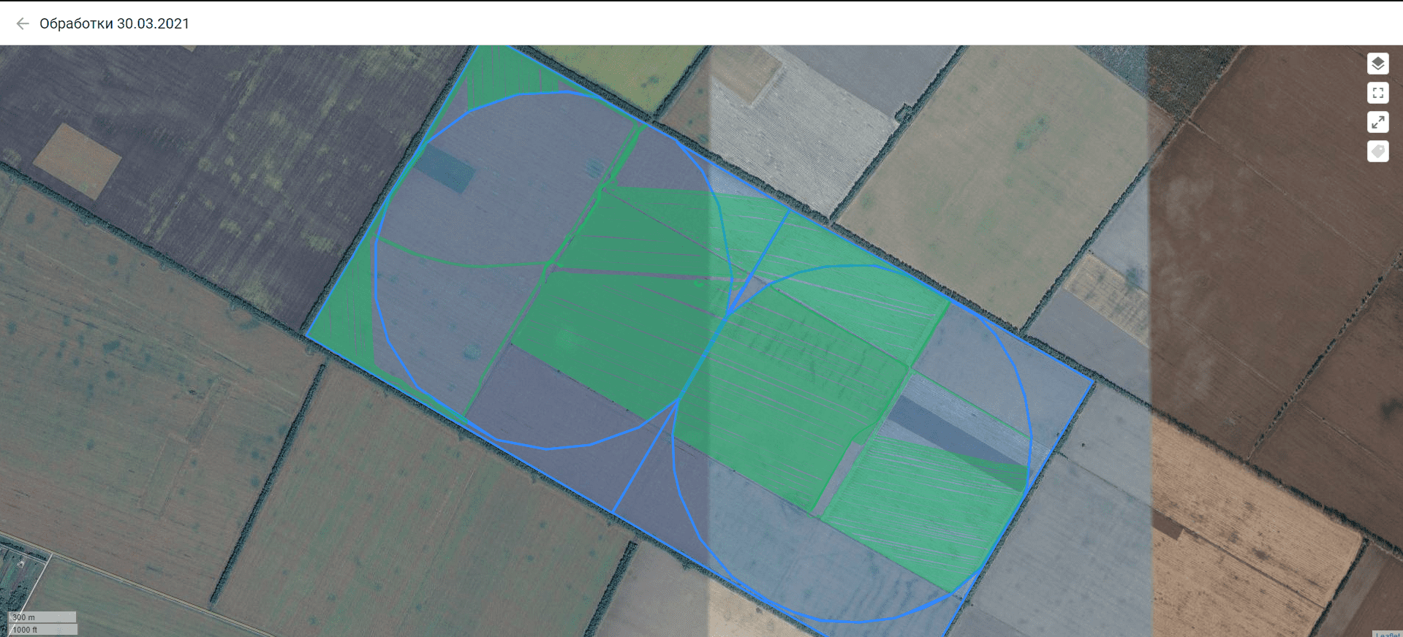Toggle the tag labels icon
This screenshot has width=1403, height=637.
[x=1377, y=151]
